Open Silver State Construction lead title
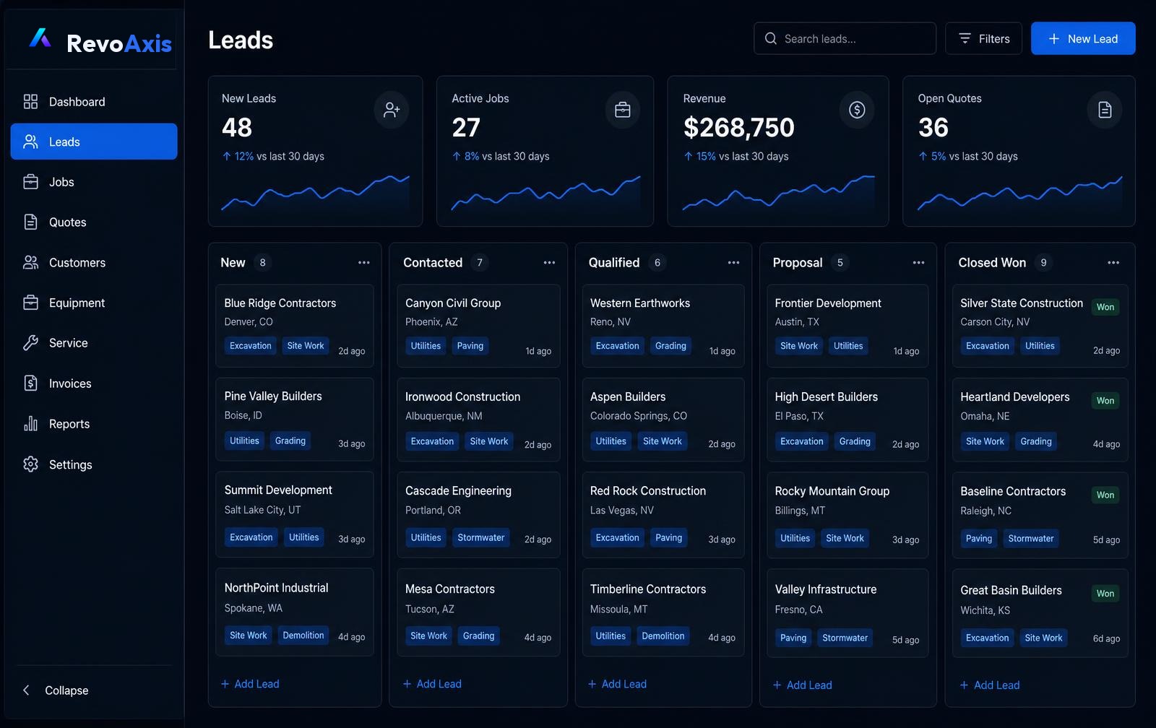This screenshot has height=728, width=1156. tap(1022, 303)
